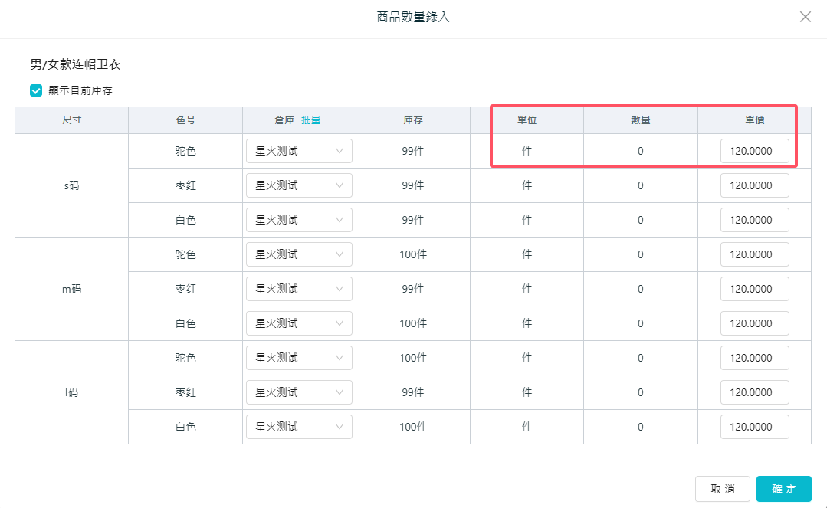Click the 批量 link in 倉庫 header
The height and width of the screenshot is (508, 827).
[310, 120]
